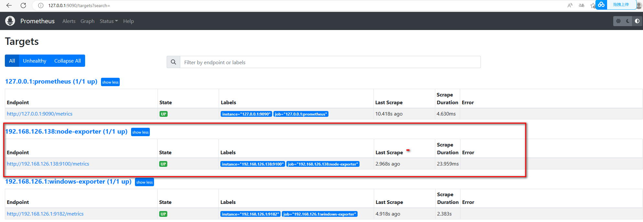The height and width of the screenshot is (222, 643).
Task: Select the All targets filter
Action: pyautogui.click(x=12, y=61)
